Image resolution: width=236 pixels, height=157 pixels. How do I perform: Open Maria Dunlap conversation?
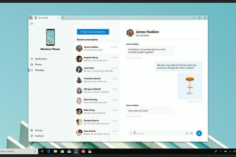pos(96,101)
